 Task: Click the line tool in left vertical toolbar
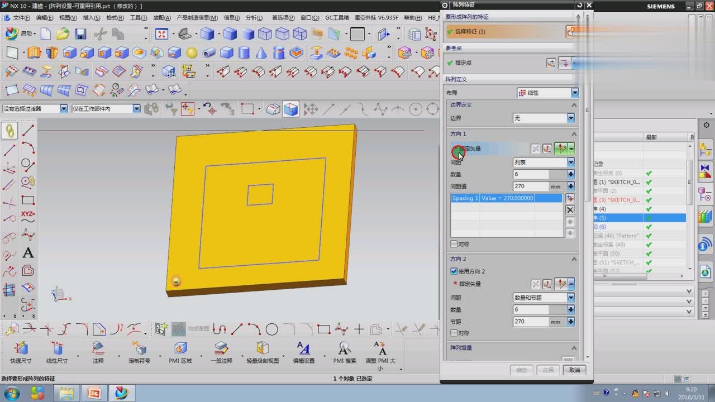tap(28, 131)
